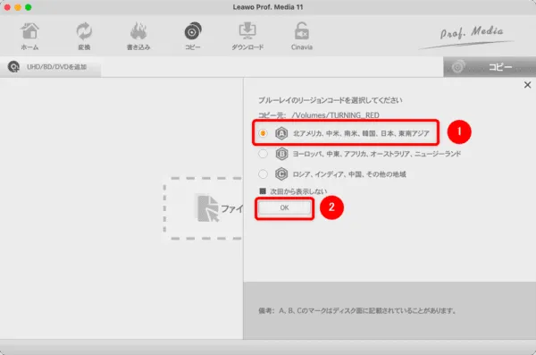Click the /Volumes/TURNING_RED source path
Screen dimensions: 536x355
click(335, 115)
